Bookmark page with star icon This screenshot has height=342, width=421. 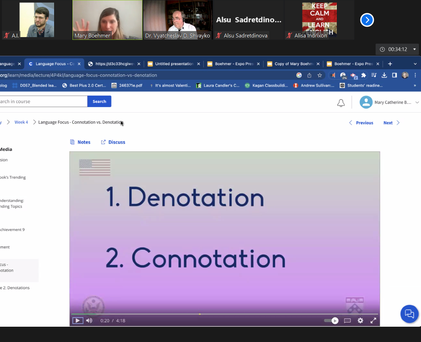(320, 75)
